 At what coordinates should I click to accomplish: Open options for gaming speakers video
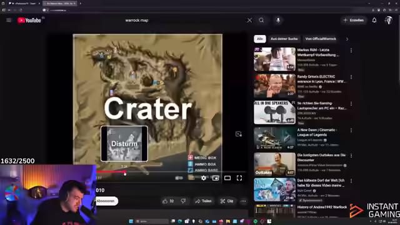tap(351, 104)
